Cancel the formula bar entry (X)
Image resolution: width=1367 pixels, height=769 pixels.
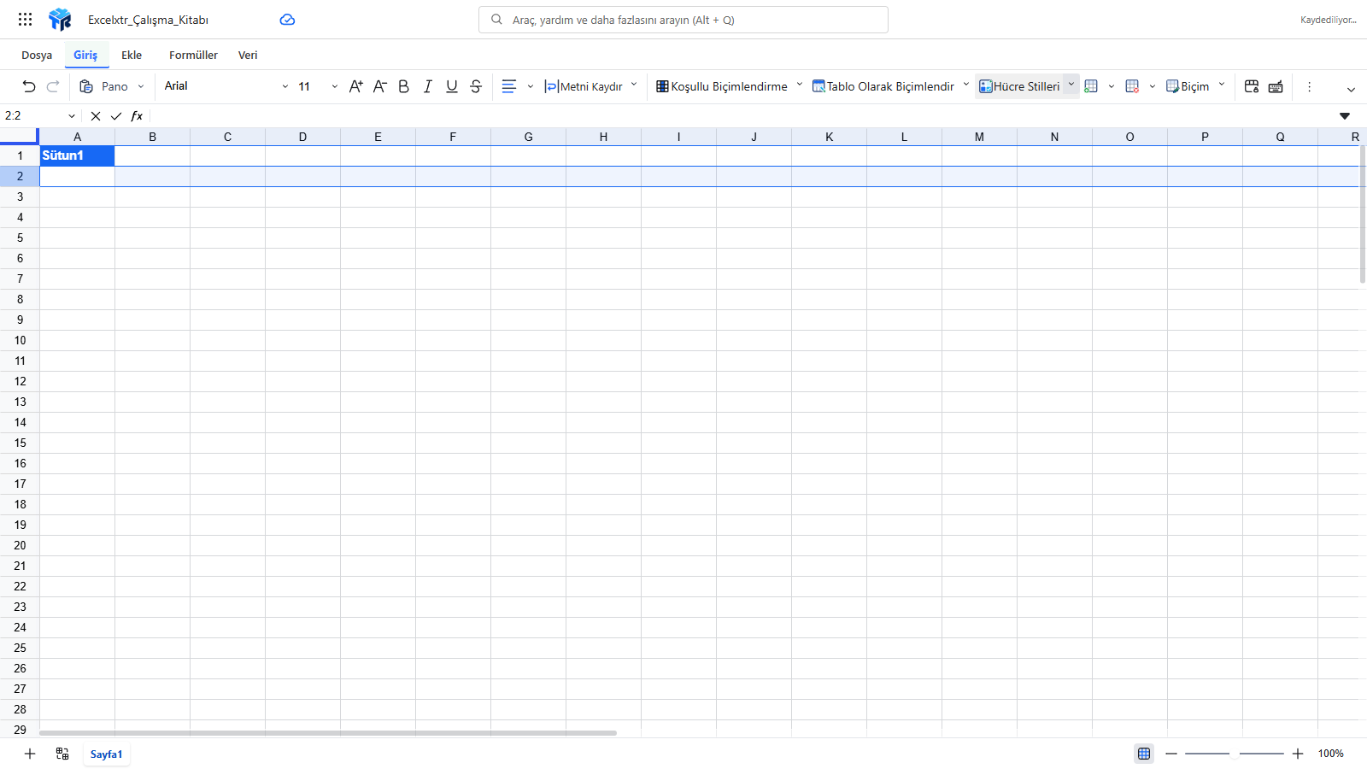(x=96, y=116)
